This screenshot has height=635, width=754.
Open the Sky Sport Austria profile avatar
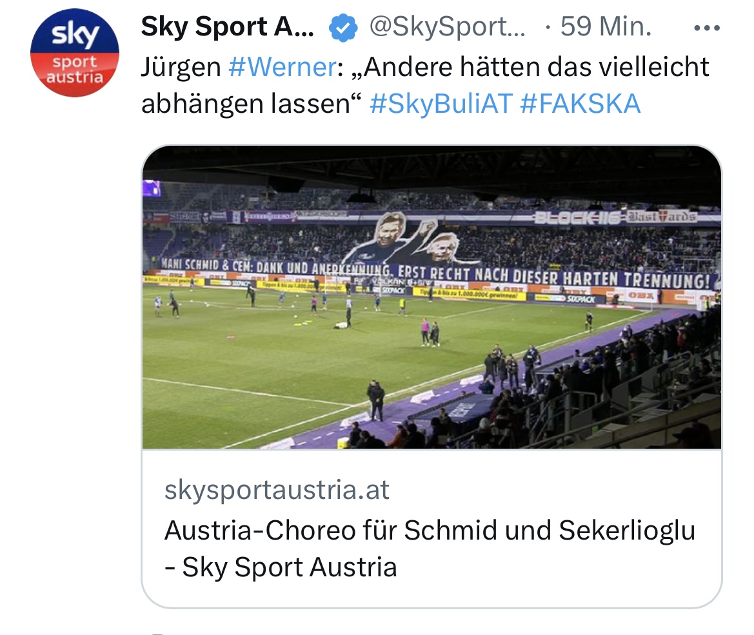coord(75,52)
